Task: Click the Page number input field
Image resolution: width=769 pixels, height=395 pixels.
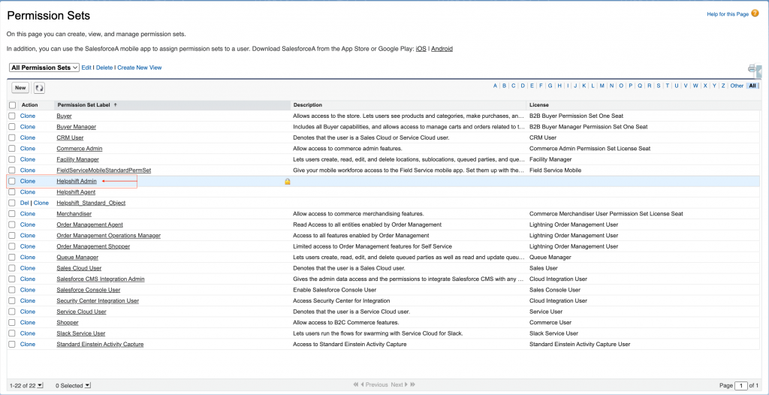Action: pos(743,385)
